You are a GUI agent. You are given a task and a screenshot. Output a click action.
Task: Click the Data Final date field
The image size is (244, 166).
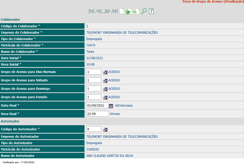click(97, 105)
